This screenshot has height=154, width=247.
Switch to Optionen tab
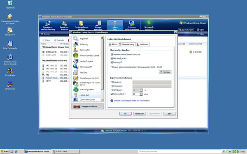142,44
